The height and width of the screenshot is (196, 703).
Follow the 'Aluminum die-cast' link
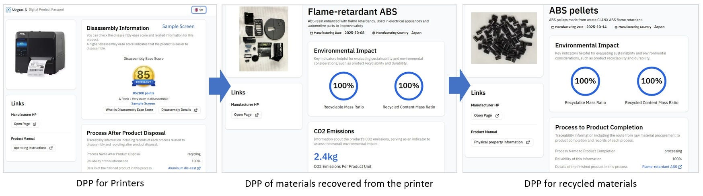click(x=184, y=168)
